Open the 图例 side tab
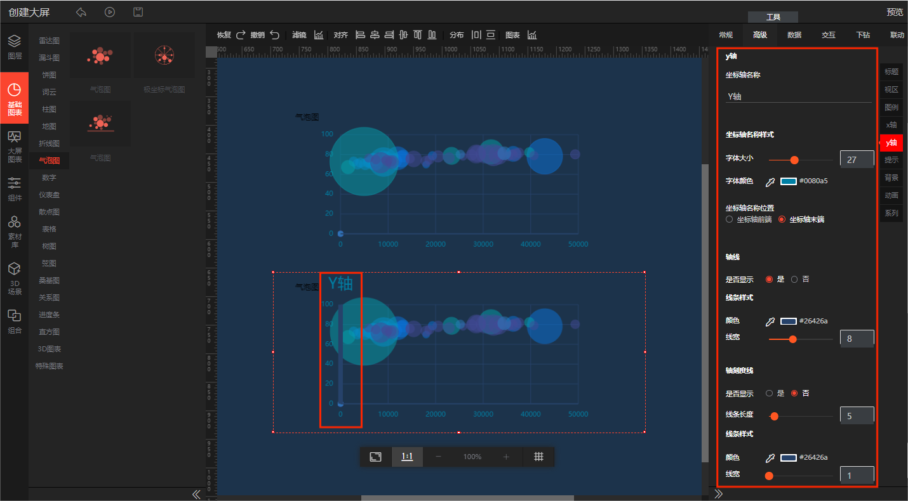The width and height of the screenshot is (908, 501). (x=891, y=107)
